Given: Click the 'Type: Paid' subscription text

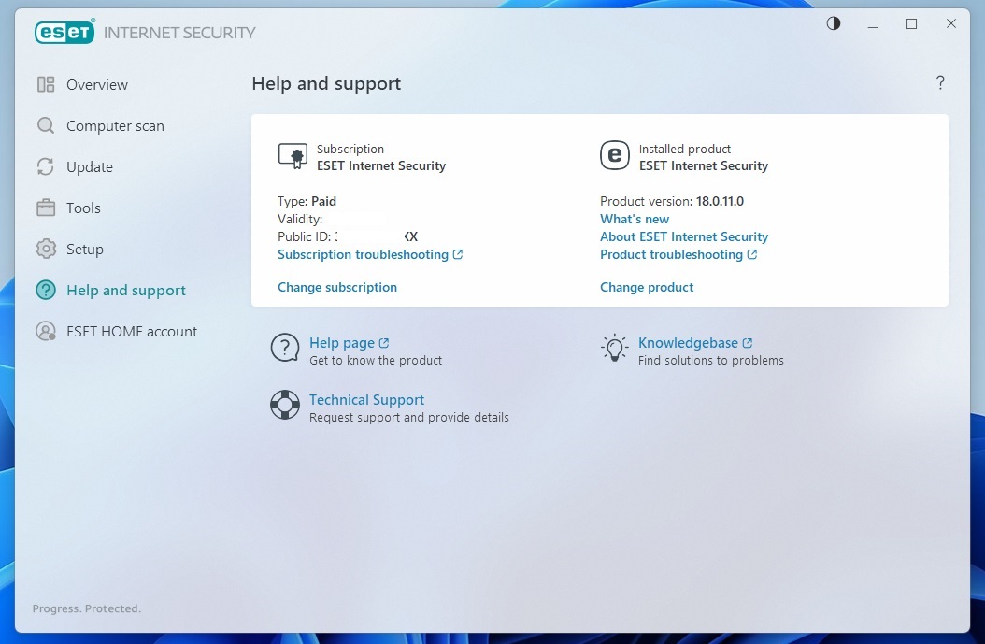Looking at the screenshot, I should coord(307,202).
